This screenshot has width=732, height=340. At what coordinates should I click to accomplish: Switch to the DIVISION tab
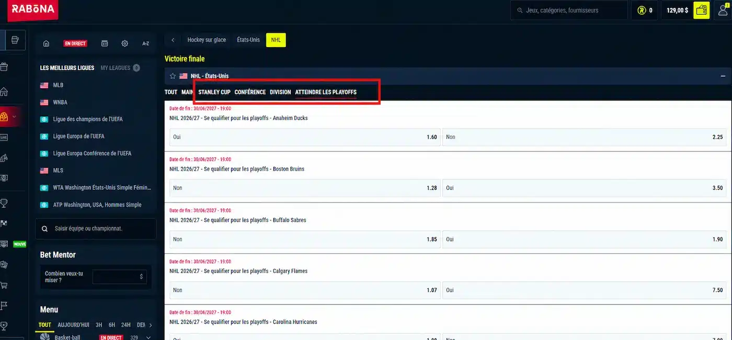(x=280, y=92)
